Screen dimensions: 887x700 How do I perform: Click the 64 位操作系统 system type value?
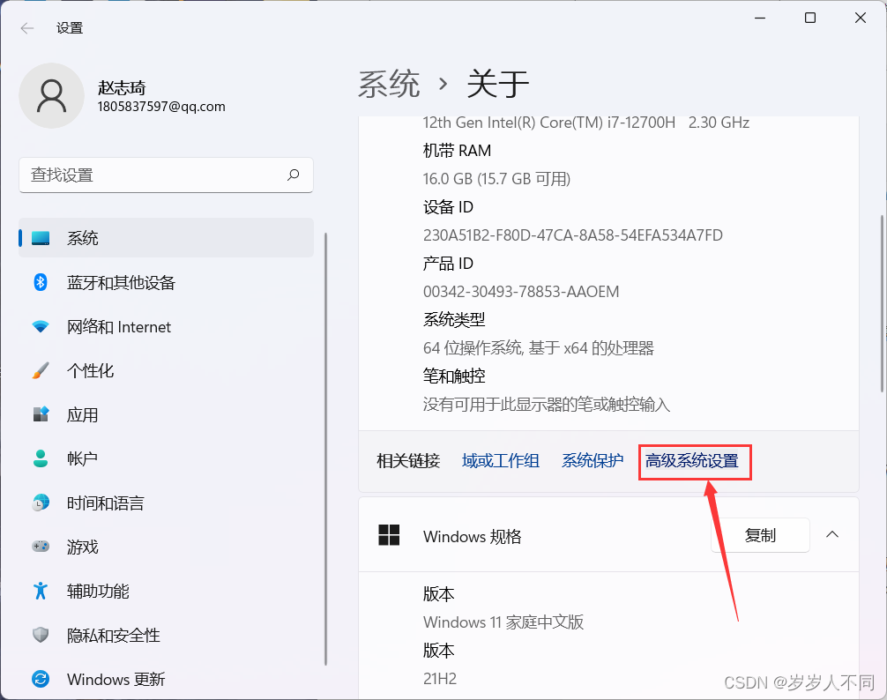click(539, 348)
